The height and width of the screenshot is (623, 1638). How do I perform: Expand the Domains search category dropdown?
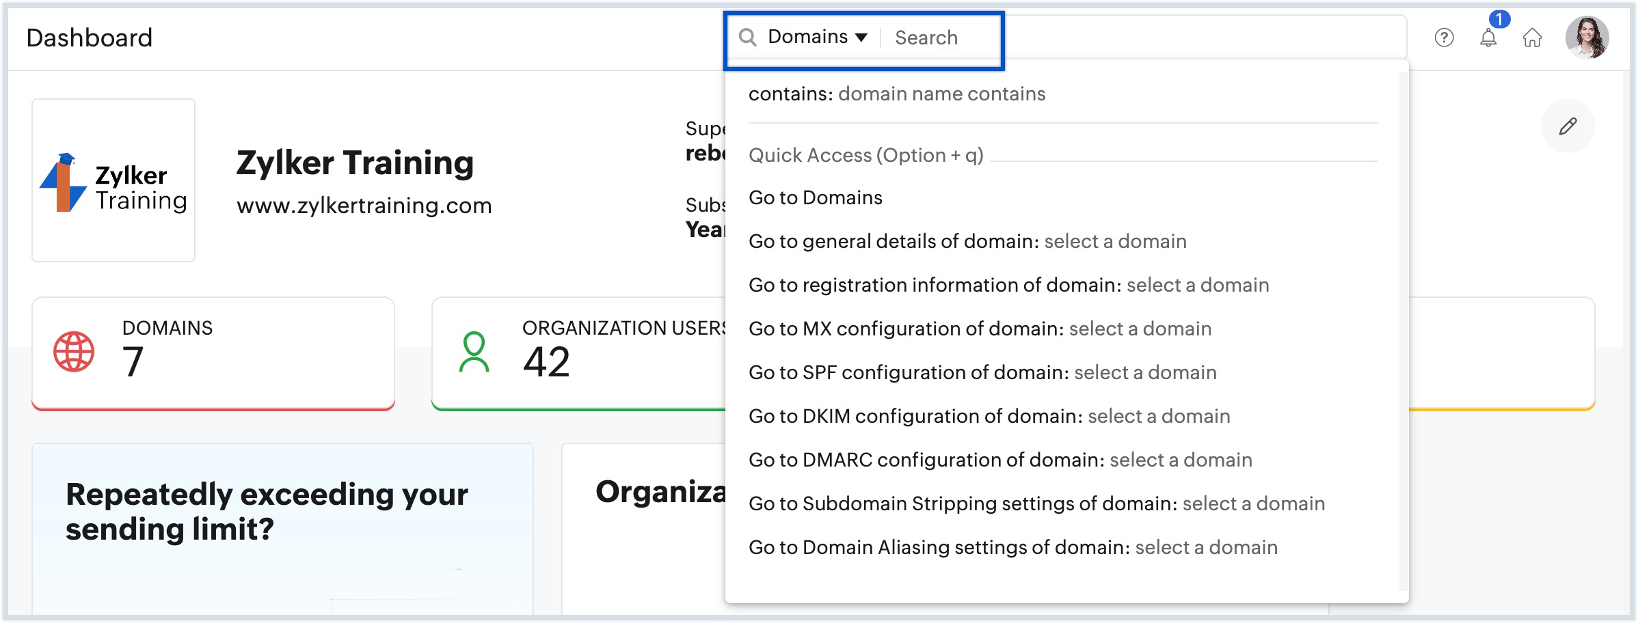tap(818, 37)
